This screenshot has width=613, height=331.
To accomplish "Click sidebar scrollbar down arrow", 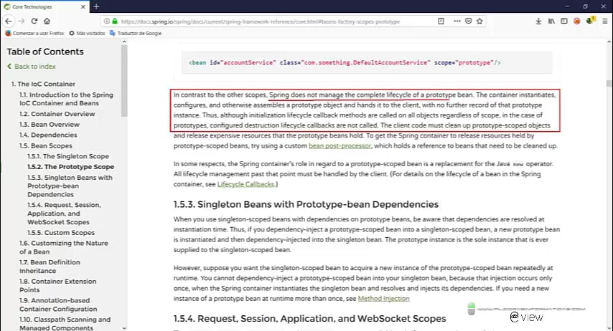I will pyautogui.click(x=124, y=328).
